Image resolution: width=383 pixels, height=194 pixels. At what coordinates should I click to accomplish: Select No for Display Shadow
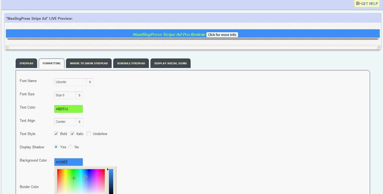pos(70,147)
